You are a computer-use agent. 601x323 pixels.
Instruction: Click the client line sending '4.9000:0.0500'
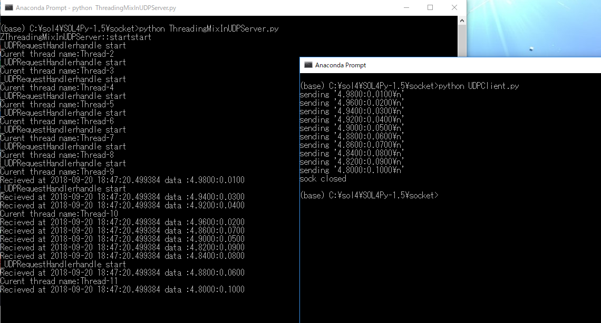point(352,128)
